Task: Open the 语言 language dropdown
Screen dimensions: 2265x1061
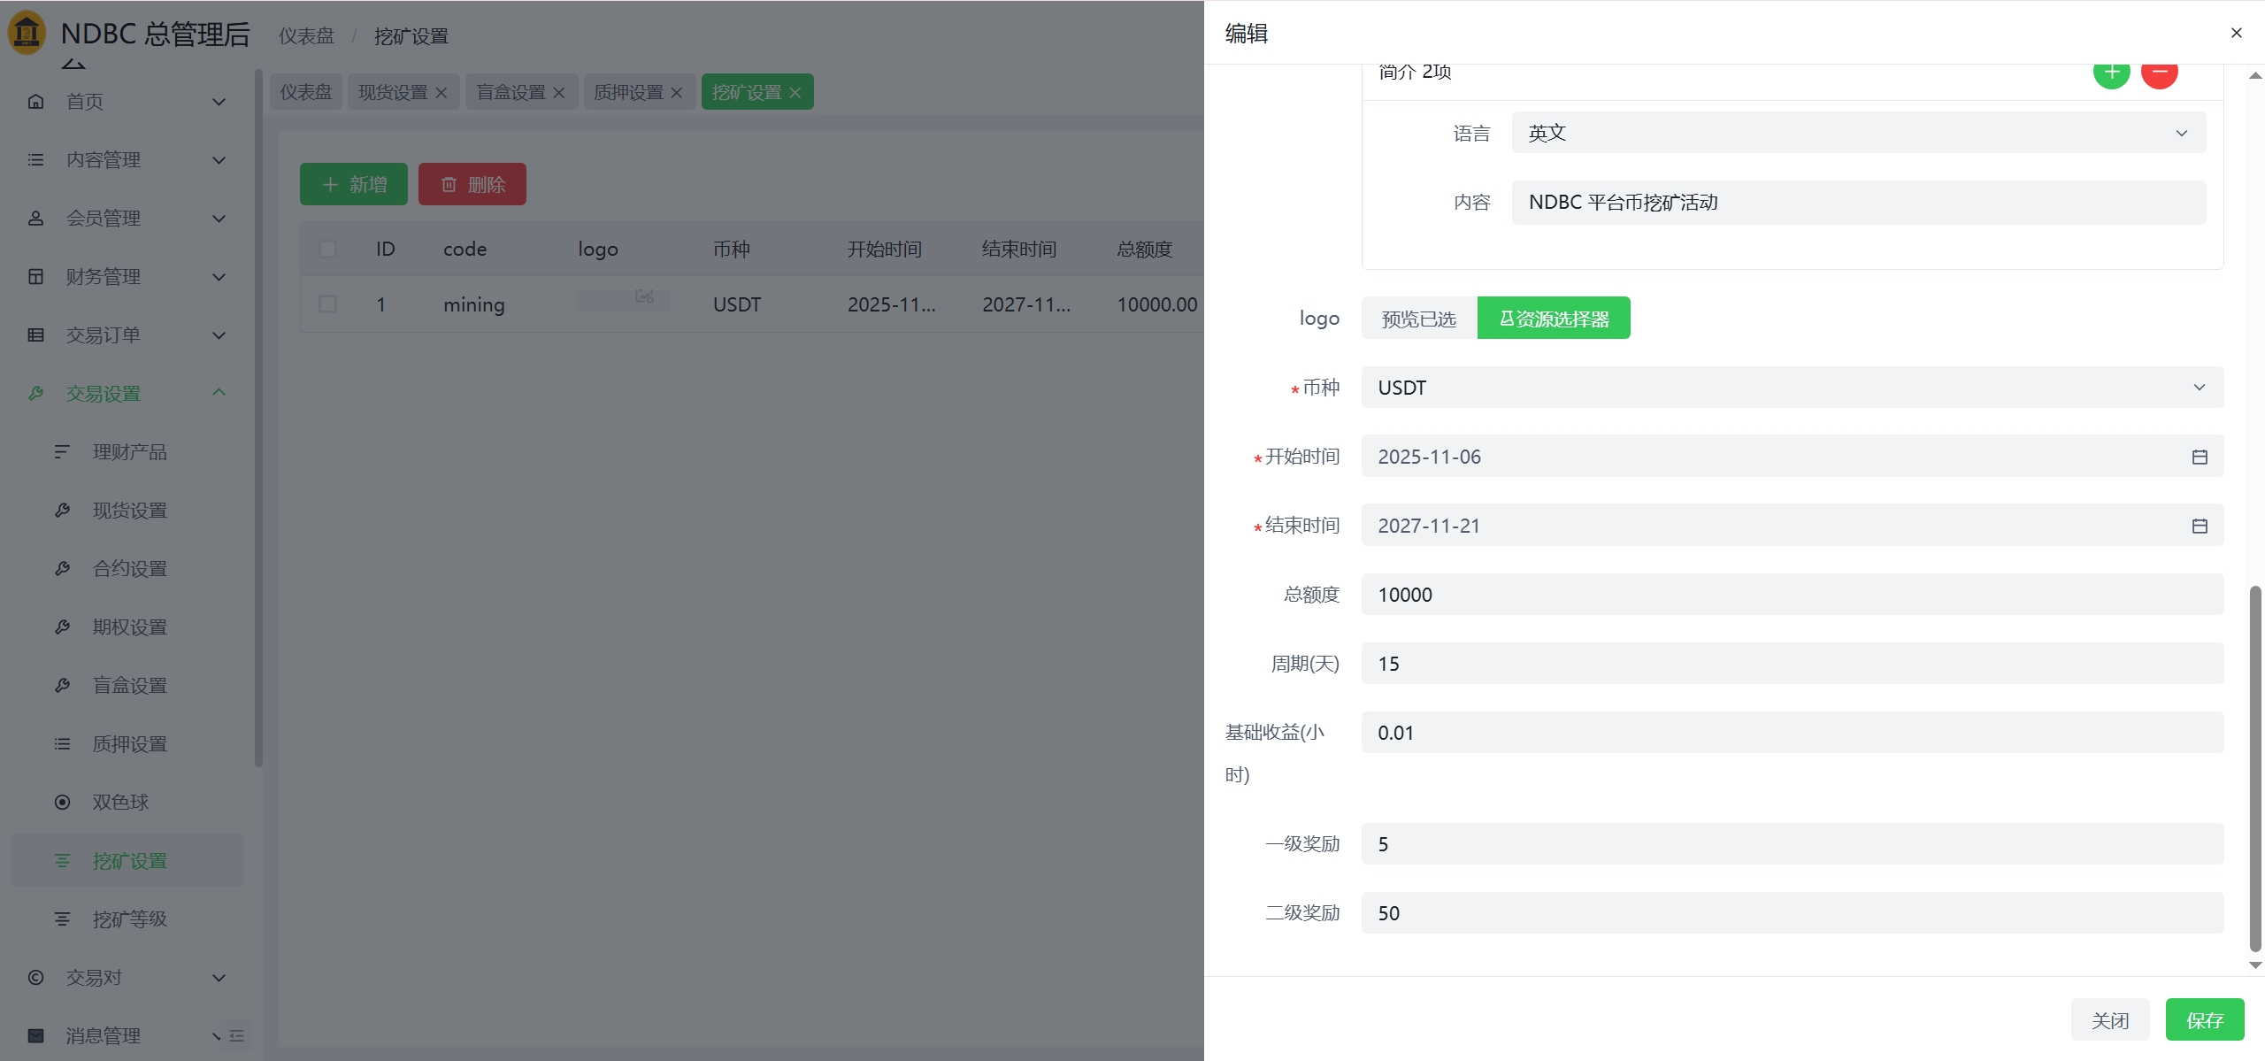Action: 1858,133
